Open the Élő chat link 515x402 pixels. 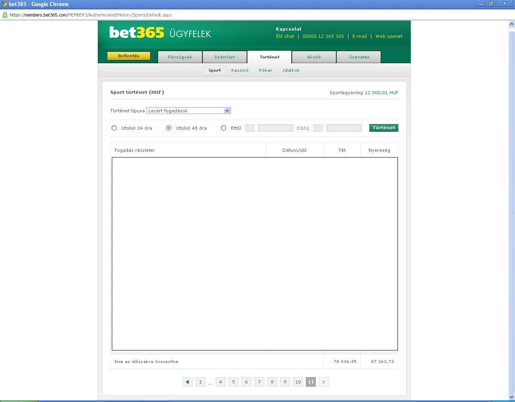click(285, 36)
